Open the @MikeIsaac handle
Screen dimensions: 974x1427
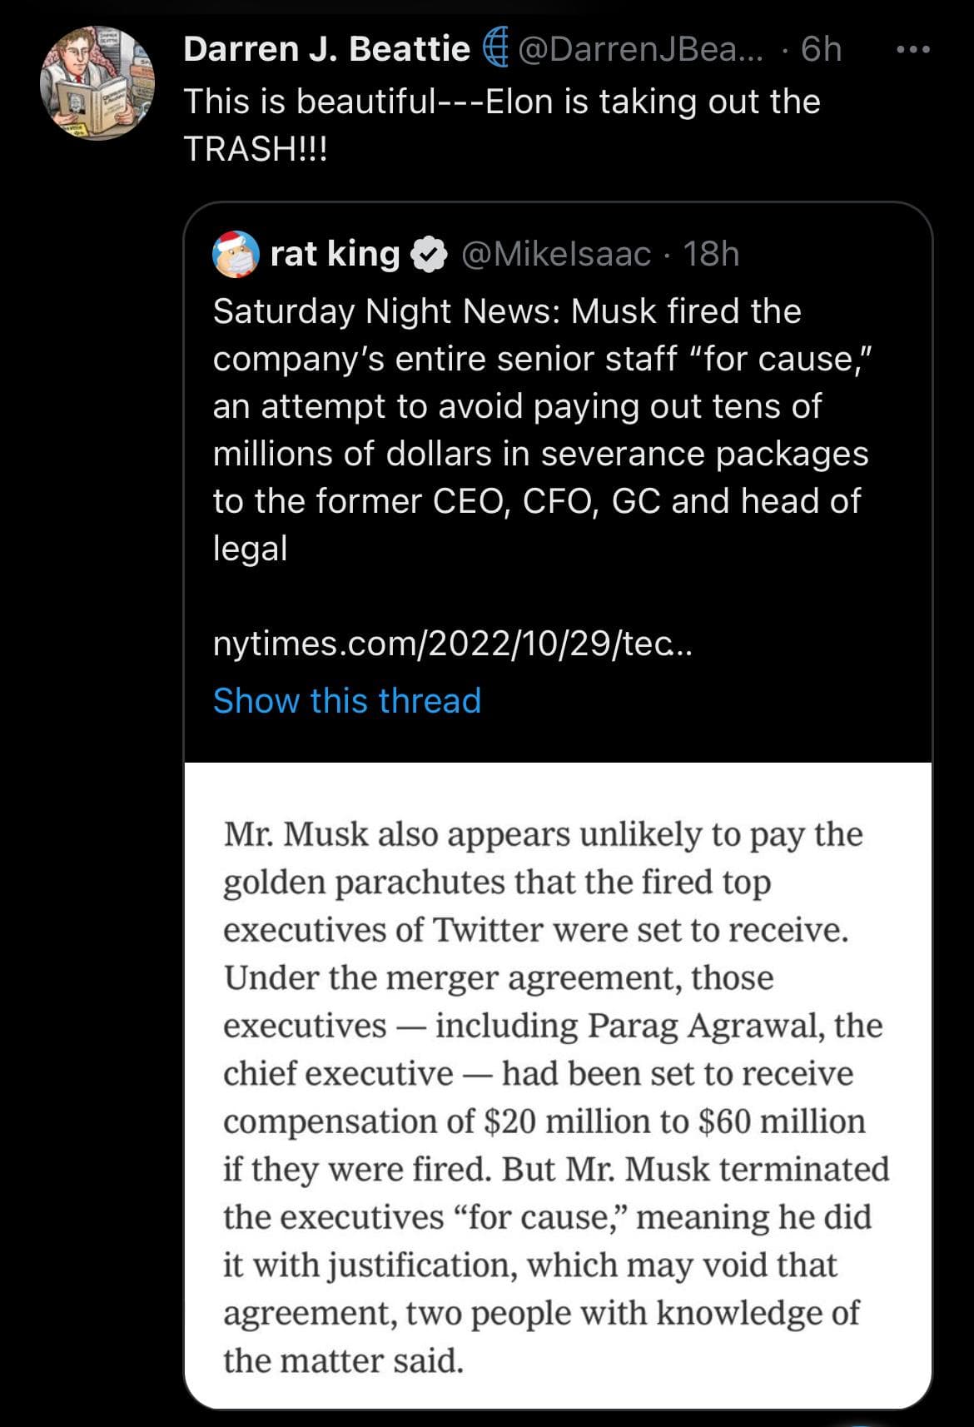click(555, 254)
